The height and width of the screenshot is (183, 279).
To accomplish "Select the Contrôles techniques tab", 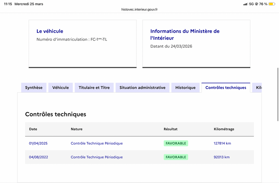I will point(226,87).
